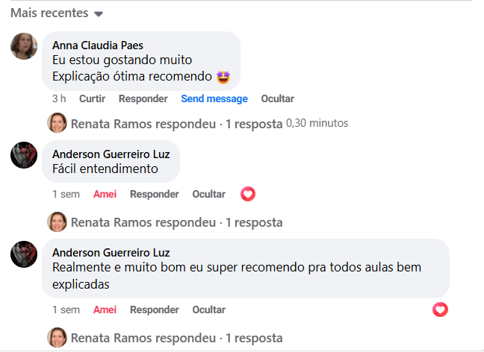Hide Anna Claudia Paes comment with Ocultar

pyautogui.click(x=277, y=98)
